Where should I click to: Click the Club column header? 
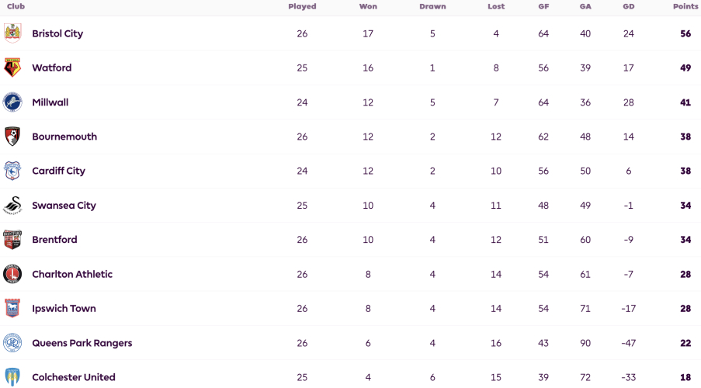tap(16, 7)
